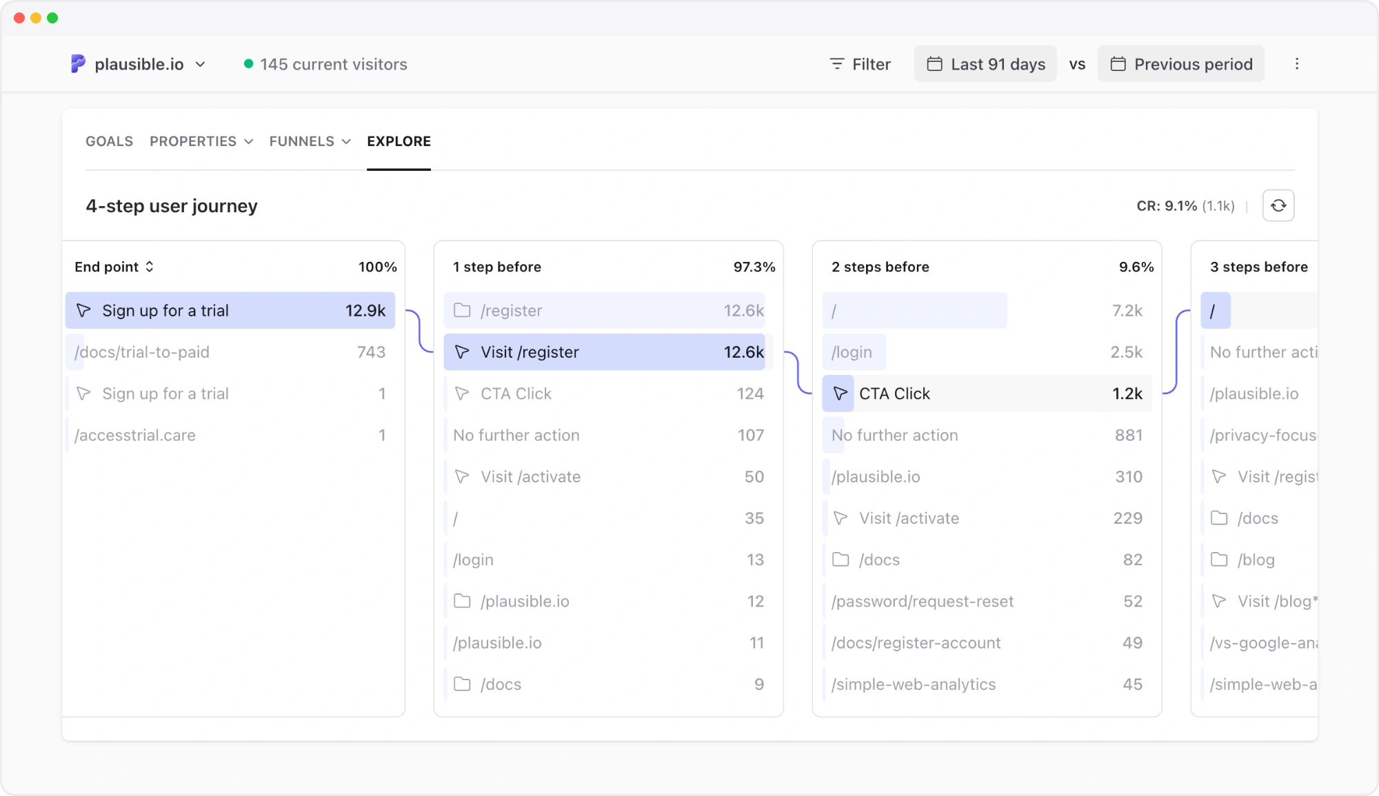Open 145 current visitors link

click(x=334, y=64)
